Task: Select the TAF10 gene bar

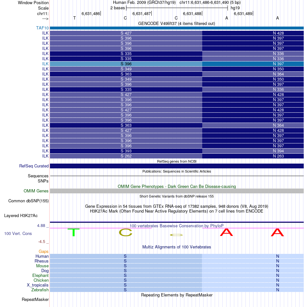Action: pyautogui.click(x=177, y=28)
